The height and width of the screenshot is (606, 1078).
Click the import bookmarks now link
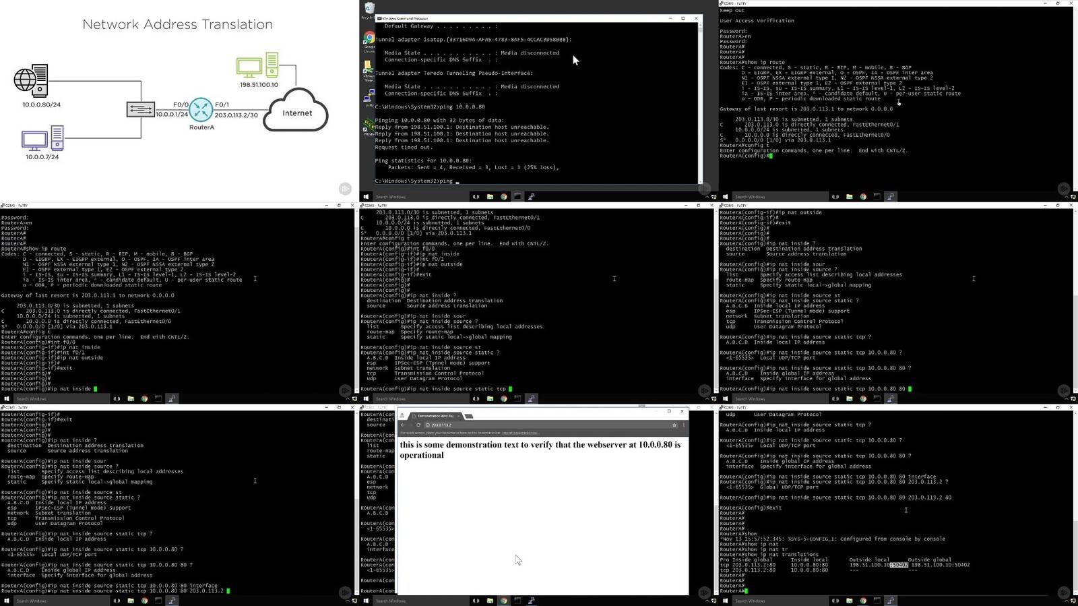(x=520, y=433)
